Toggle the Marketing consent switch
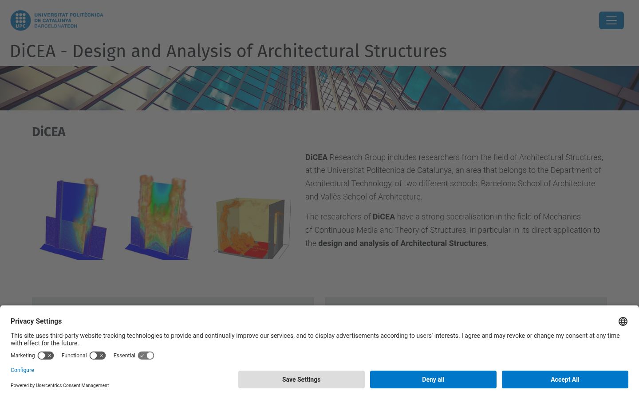Image resolution: width=639 pixels, height=399 pixels. coord(46,356)
